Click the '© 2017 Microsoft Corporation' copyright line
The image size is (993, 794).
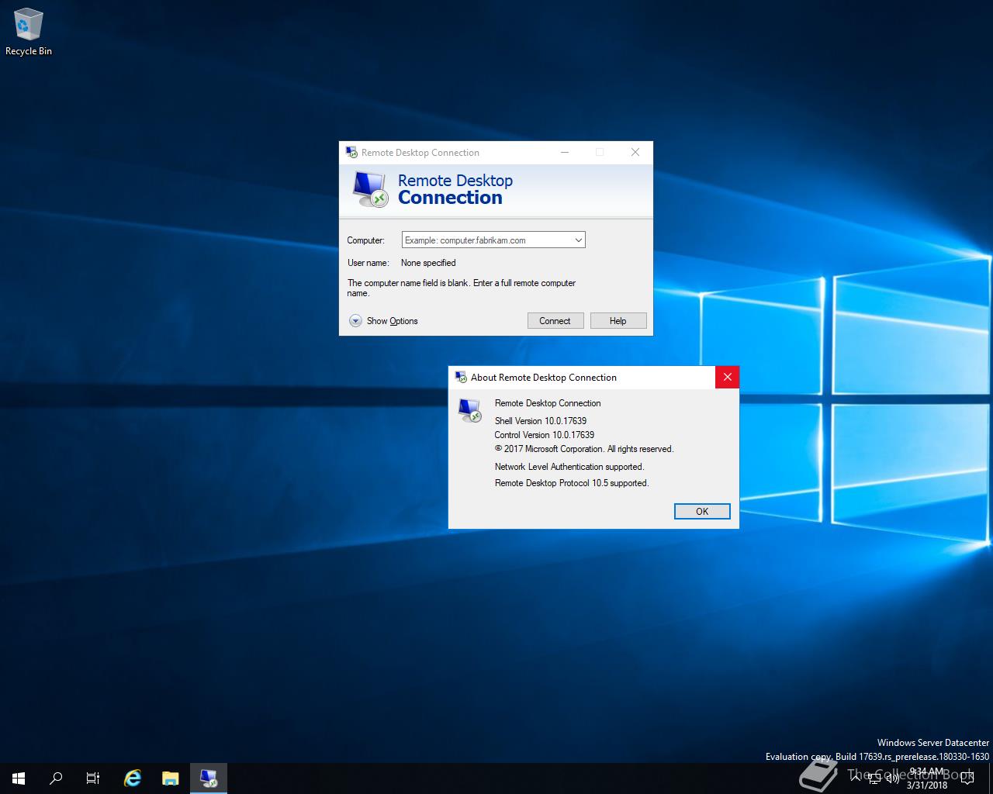584,449
